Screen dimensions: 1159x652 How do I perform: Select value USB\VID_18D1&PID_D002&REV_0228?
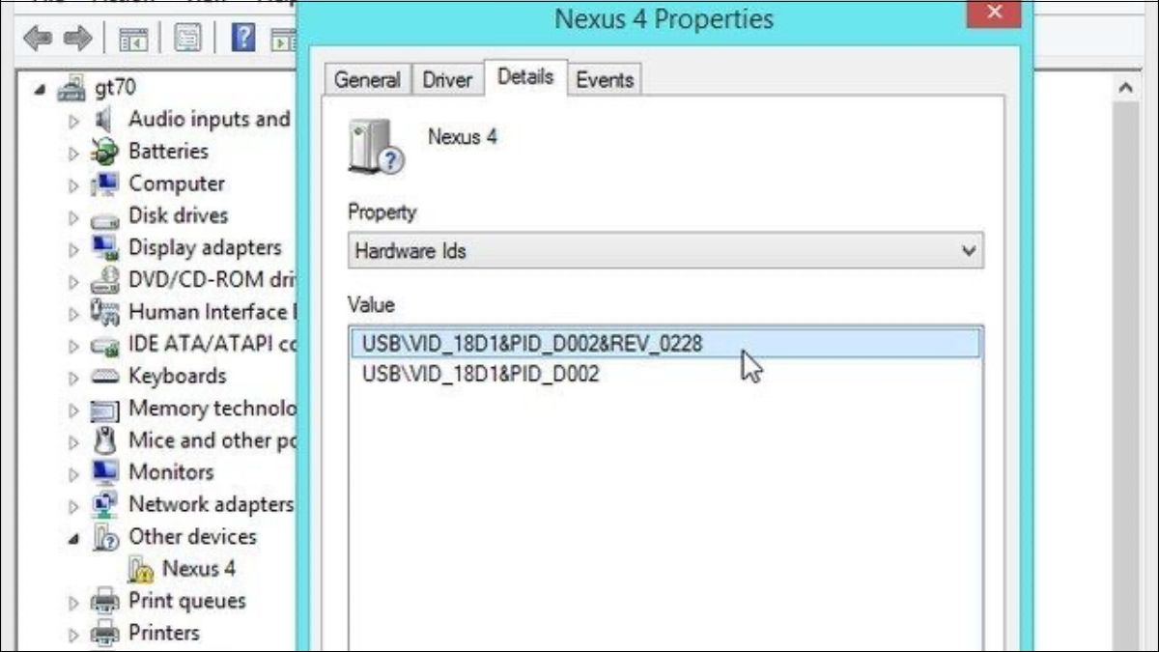[665, 343]
